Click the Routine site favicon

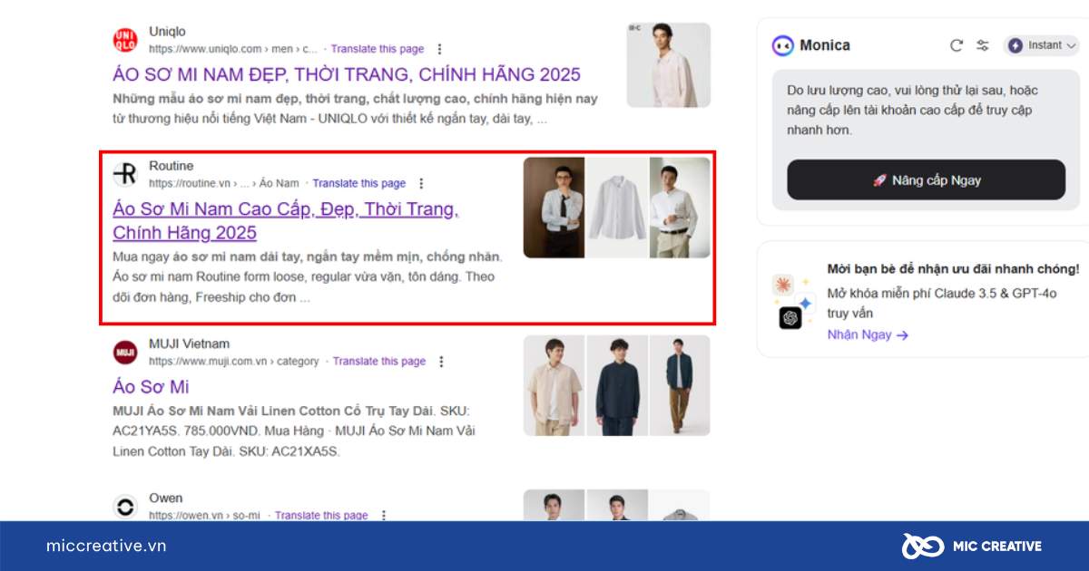pos(124,174)
